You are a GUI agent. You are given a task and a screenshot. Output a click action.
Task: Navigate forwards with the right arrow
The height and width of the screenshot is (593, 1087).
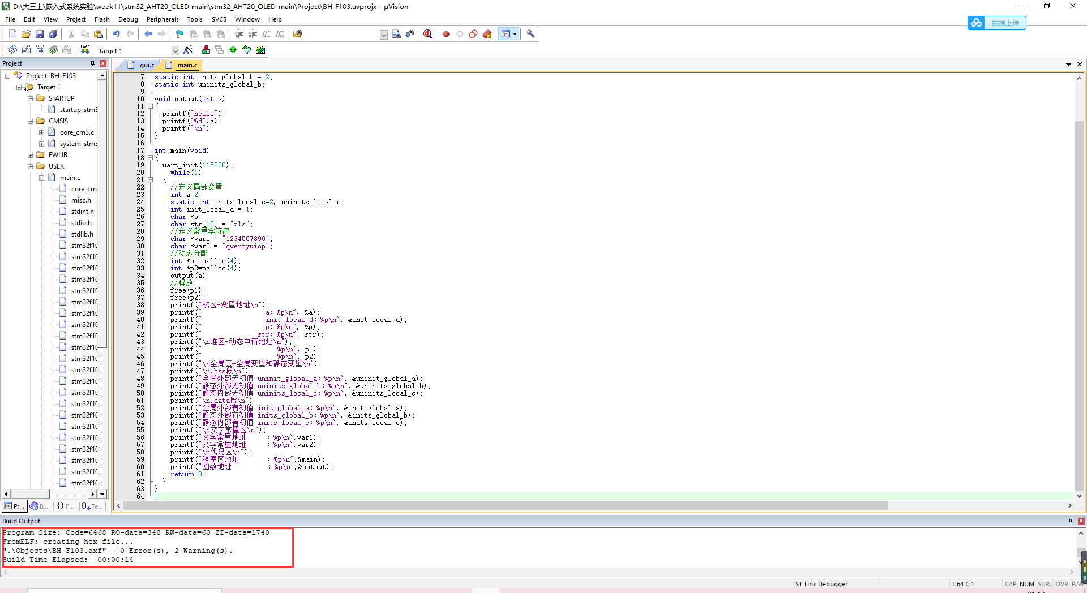click(x=162, y=34)
